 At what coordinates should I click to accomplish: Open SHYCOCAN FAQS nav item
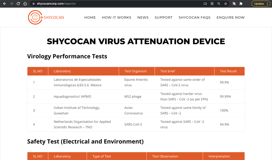coord(194,17)
